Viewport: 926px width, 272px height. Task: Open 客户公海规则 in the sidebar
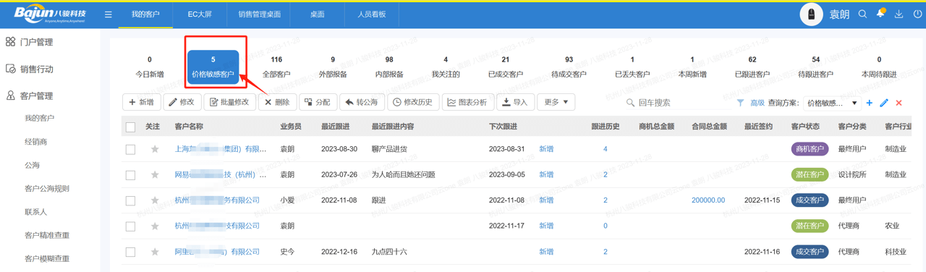coord(47,188)
